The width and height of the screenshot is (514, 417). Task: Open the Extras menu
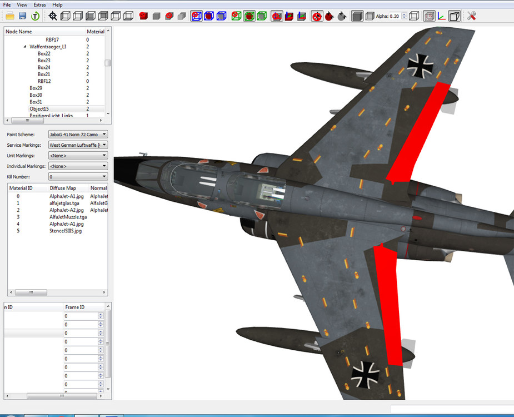tap(39, 5)
